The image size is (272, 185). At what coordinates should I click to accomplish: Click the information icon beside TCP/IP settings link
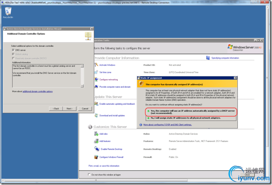pyautogui.click(x=141, y=125)
